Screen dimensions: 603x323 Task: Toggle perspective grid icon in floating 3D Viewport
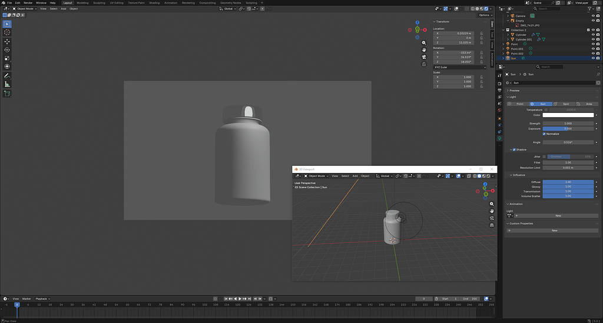pyautogui.click(x=492, y=225)
